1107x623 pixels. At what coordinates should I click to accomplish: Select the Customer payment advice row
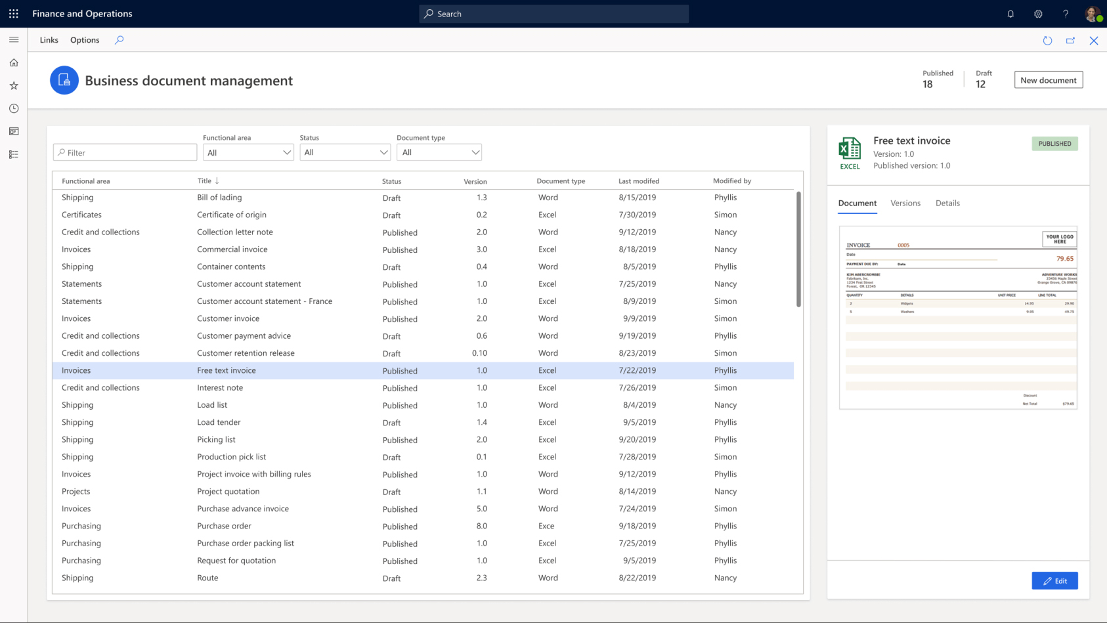423,336
